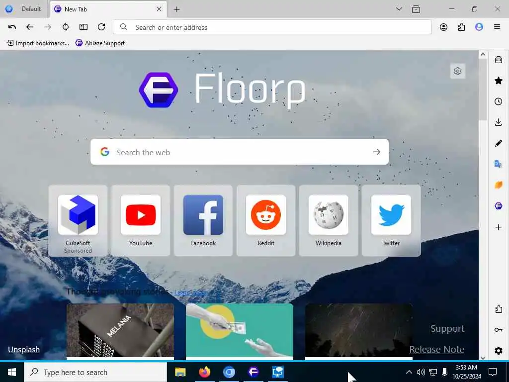Submit search with the arrow button
509x382 pixels.
click(377, 152)
